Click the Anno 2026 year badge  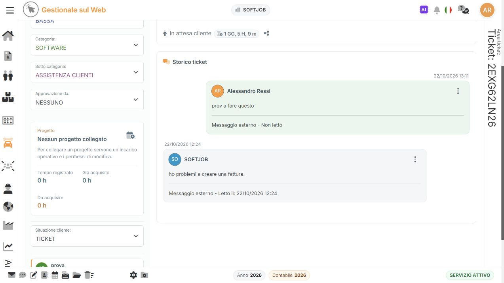pos(249,275)
